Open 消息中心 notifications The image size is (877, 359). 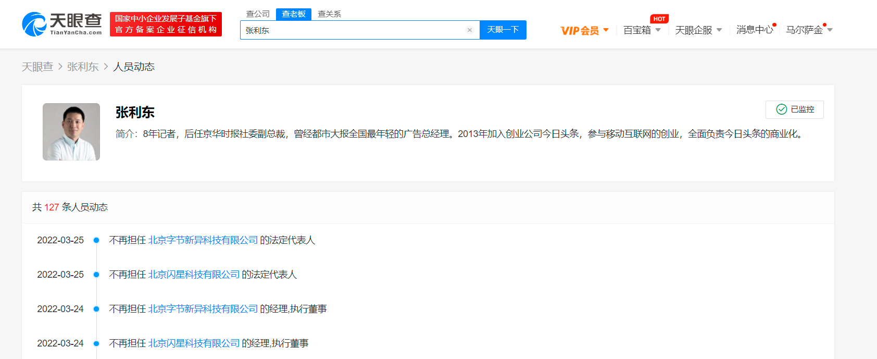tap(755, 30)
